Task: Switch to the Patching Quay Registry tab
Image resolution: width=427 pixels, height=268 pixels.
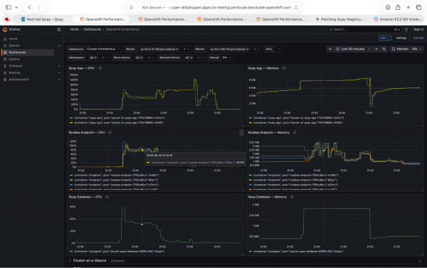Action: tap(339, 19)
